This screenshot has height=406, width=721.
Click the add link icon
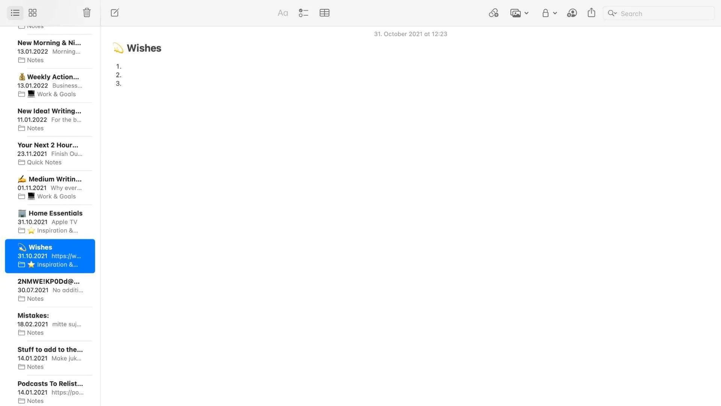pos(493,13)
